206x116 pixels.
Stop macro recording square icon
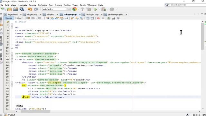click(103, 18)
